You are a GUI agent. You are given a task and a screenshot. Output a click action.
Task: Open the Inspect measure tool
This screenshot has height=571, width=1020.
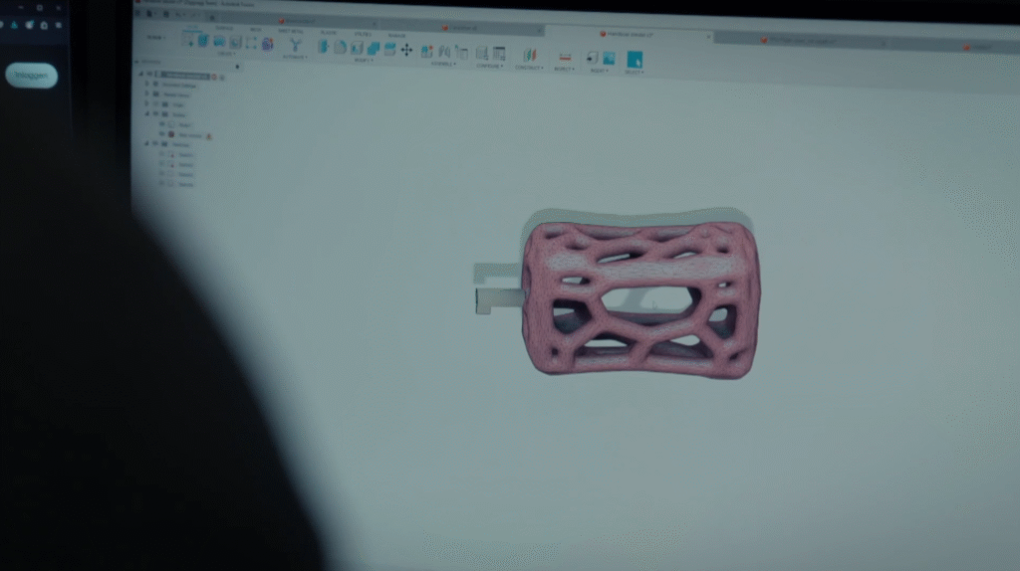[566, 57]
